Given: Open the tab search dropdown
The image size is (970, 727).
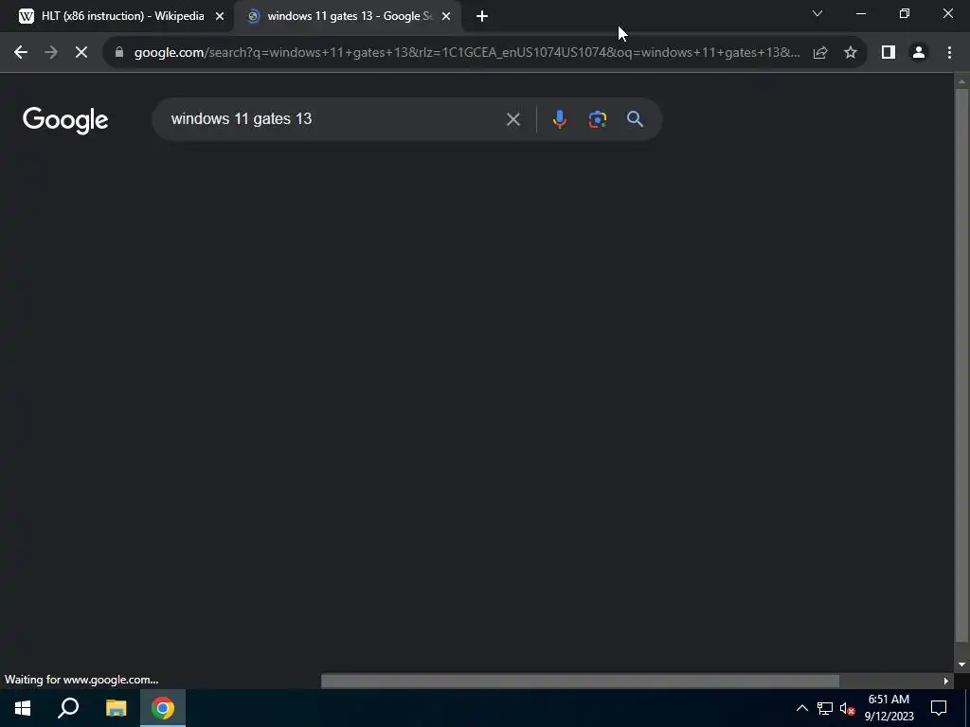Looking at the screenshot, I should 817,13.
